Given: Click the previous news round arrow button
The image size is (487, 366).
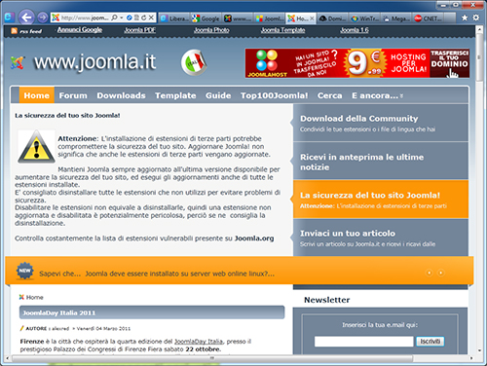Looking at the screenshot, I should 430,273.
